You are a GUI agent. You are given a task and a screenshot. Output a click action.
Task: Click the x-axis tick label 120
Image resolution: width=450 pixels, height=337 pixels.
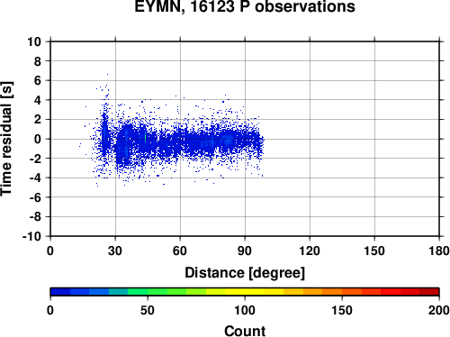click(310, 250)
